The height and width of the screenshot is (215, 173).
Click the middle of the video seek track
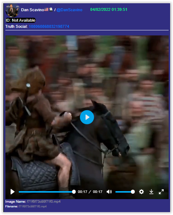[x=46, y=192]
